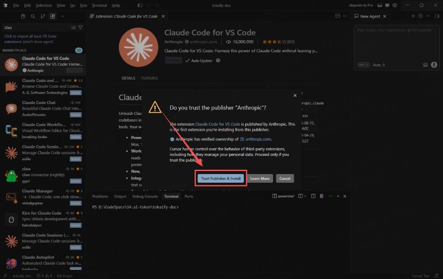Open editor More Actions ellipsis

click(345, 16)
